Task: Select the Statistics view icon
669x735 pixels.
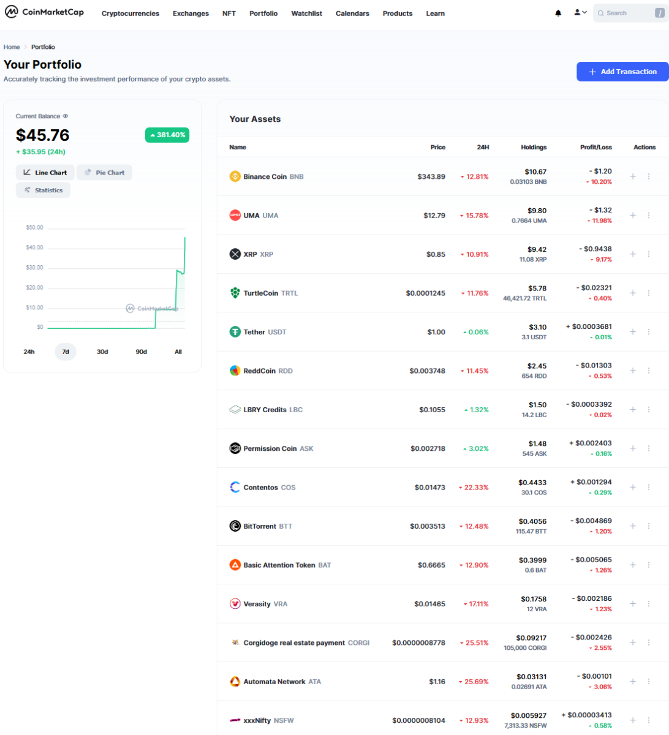Action: [42, 190]
